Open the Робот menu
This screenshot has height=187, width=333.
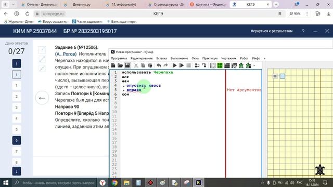(x=244, y=58)
